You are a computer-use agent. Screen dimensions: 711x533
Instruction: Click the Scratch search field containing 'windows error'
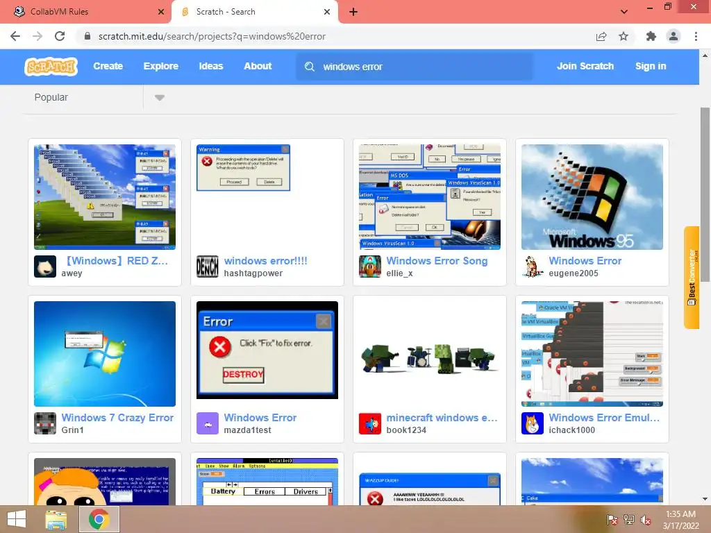point(415,67)
